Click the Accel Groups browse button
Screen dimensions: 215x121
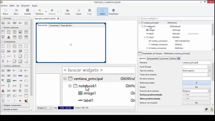click(209, 67)
